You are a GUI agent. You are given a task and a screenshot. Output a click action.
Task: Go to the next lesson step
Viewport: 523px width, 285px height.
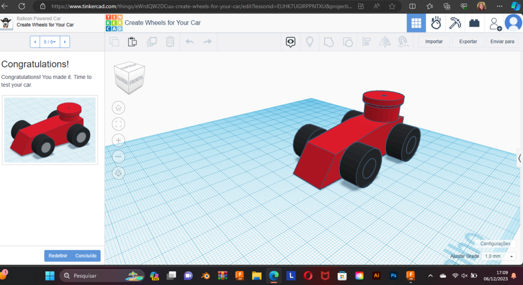(65, 42)
